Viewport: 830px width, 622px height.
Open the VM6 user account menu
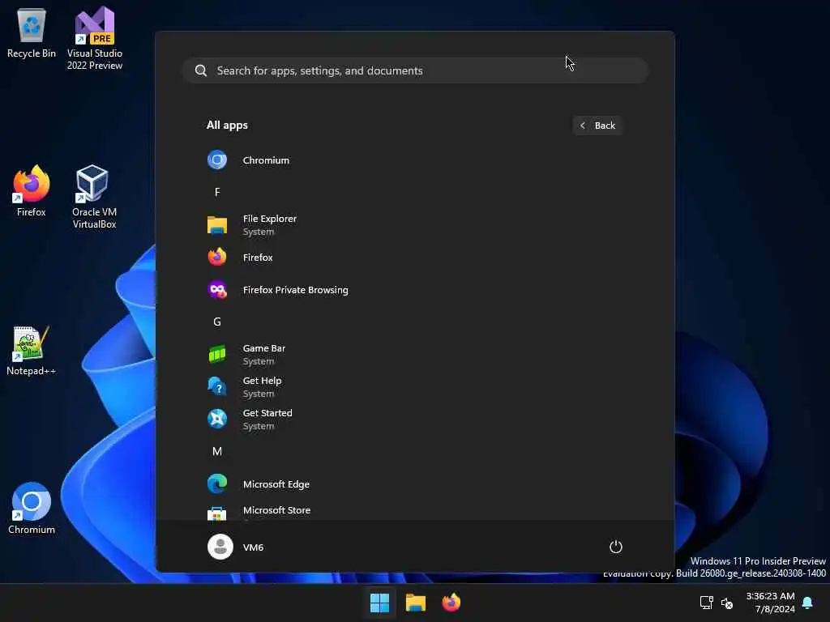pos(236,547)
